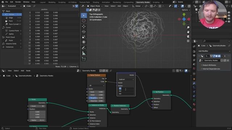
Task: Click the zoom magnifier icon in viewport
Action: 188,27
